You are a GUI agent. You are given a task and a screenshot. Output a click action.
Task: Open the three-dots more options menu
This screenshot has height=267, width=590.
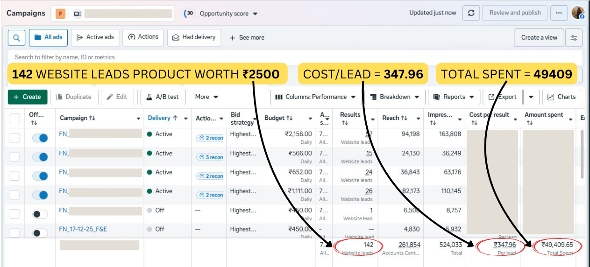click(559, 13)
